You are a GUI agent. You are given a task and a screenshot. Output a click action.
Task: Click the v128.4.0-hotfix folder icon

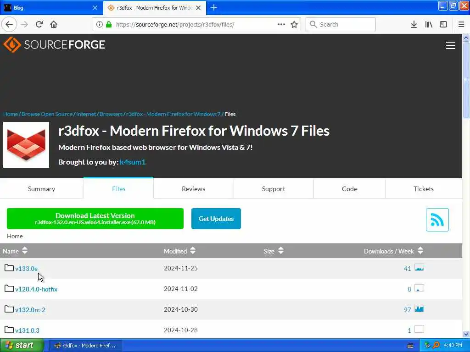point(9,289)
